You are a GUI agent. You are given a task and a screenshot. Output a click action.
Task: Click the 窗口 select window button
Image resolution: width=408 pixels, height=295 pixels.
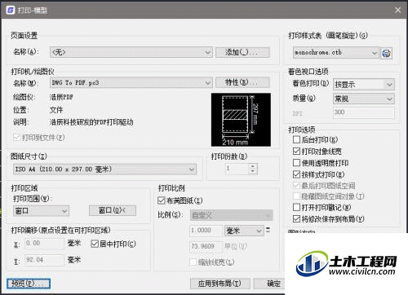(113, 210)
